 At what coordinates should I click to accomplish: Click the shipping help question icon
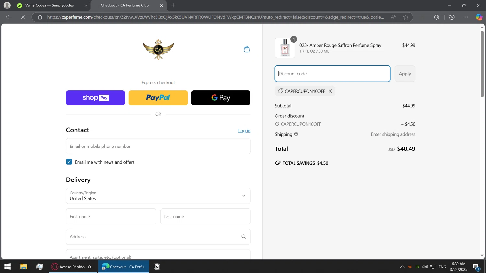(296, 134)
